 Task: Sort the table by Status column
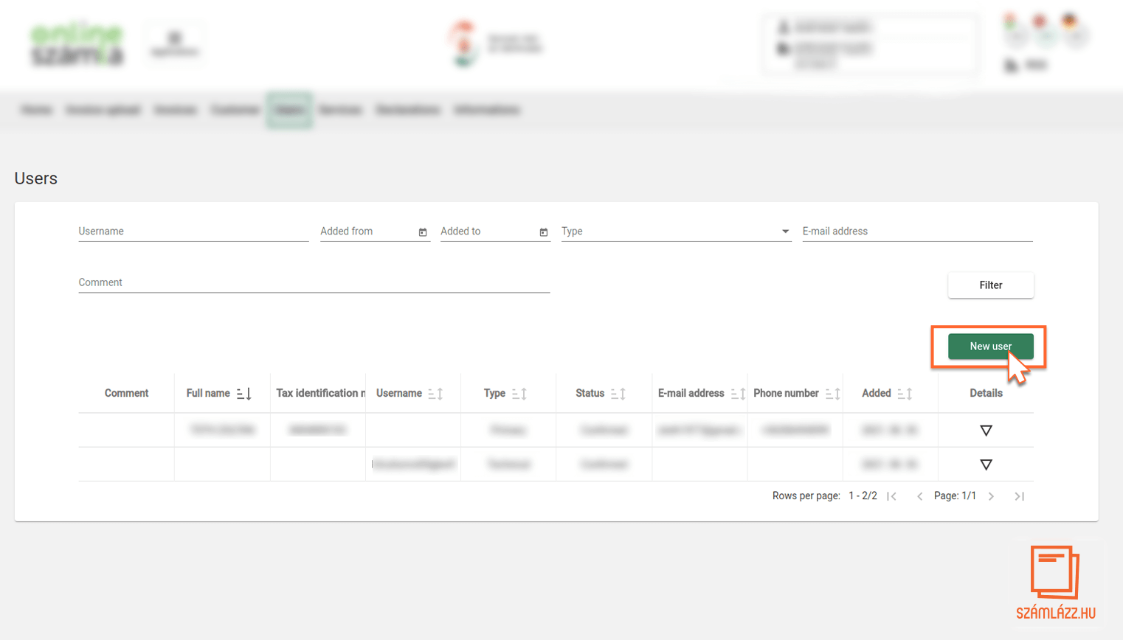[x=618, y=394]
